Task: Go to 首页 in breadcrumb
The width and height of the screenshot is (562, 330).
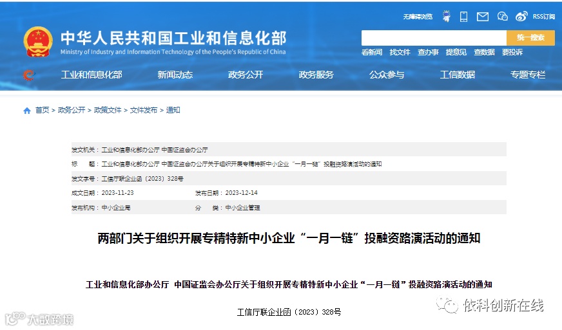Action: pyautogui.click(x=42, y=110)
